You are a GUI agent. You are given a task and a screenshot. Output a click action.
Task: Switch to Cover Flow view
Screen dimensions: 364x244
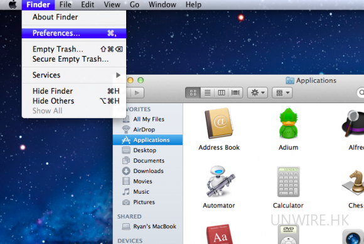[x=235, y=93]
